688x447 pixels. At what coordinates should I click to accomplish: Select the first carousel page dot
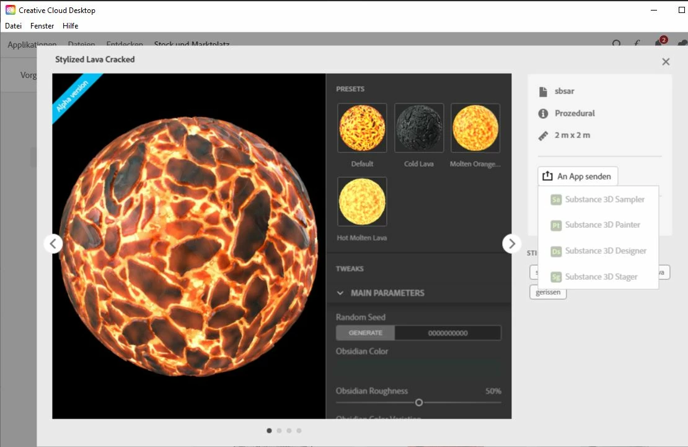pyautogui.click(x=269, y=430)
